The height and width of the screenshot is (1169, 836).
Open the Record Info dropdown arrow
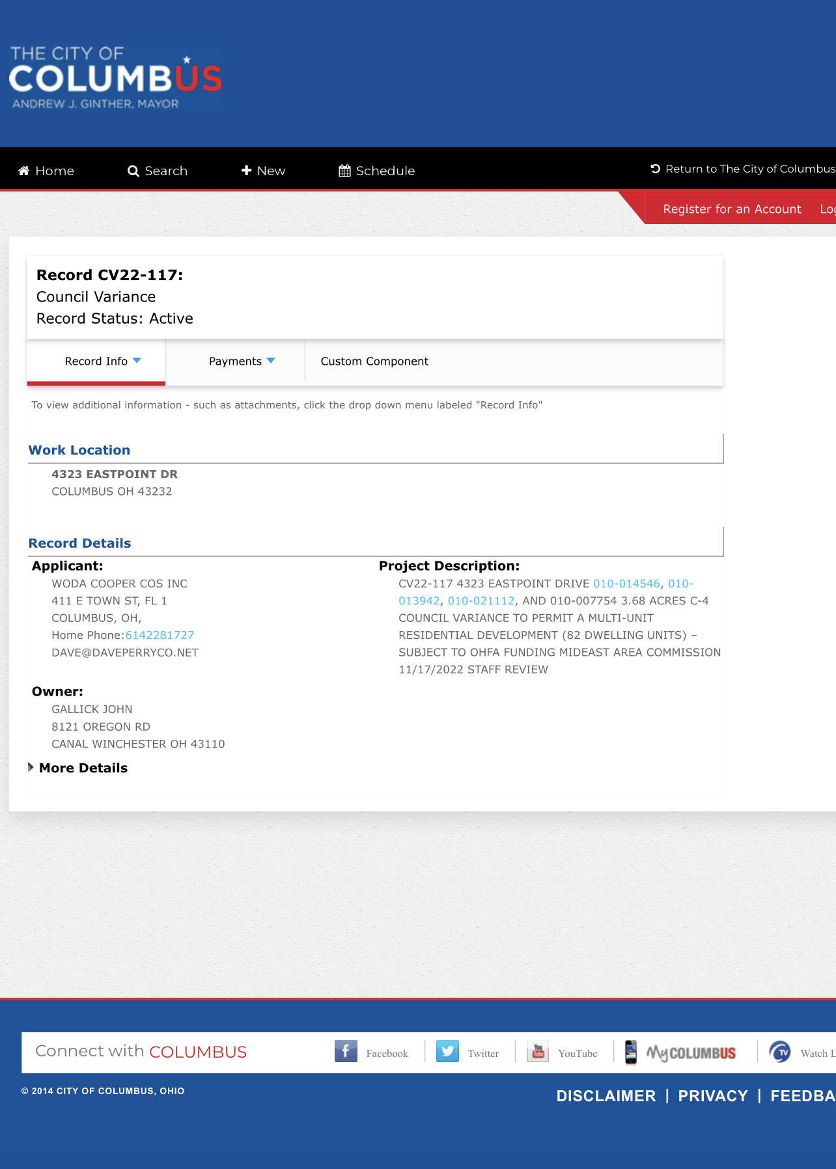point(137,360)
